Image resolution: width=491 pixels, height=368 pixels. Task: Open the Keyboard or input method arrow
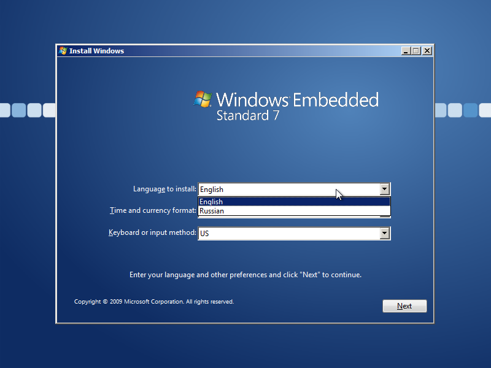[x=385, y=233]
